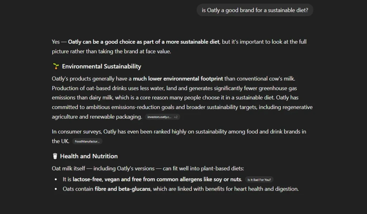Click the bullet point beside fibre and beta-glucans
This screenshot has height=214, width=367.
point(55,189)
